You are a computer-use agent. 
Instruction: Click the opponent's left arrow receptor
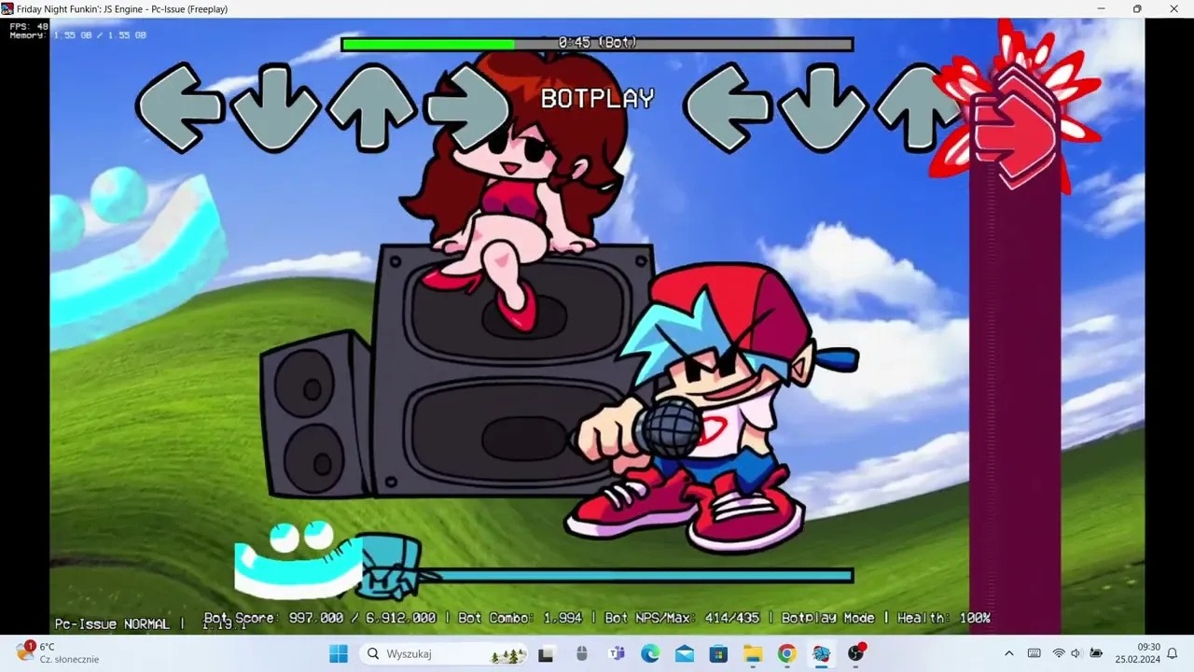pyautogui.click(x=179, y=106)
